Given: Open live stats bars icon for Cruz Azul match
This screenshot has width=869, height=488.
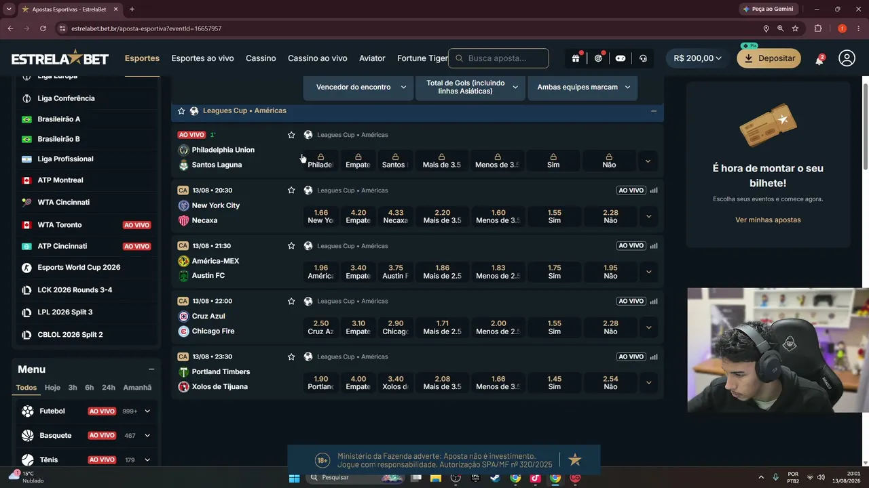Looking at the screenshot, I should [654, 301].
